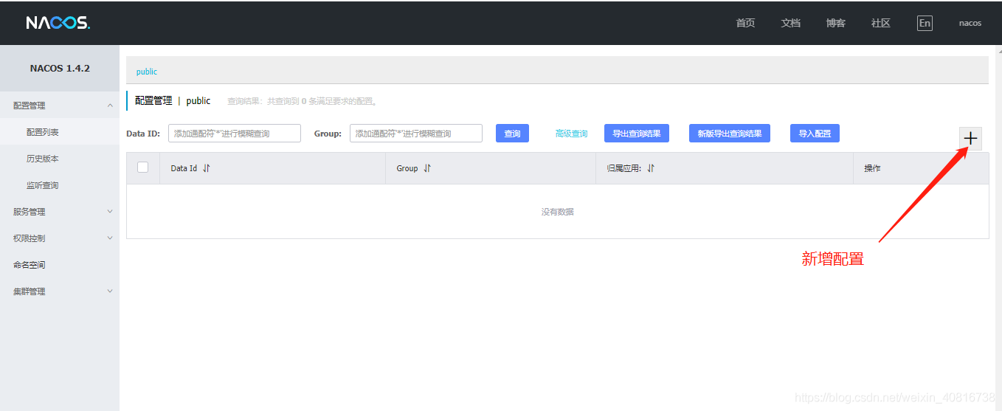Viewport: 1002px width, 411px height.
Task: Focus the Data ID search field
Action: pyautogui.click(x=235, y=134)
